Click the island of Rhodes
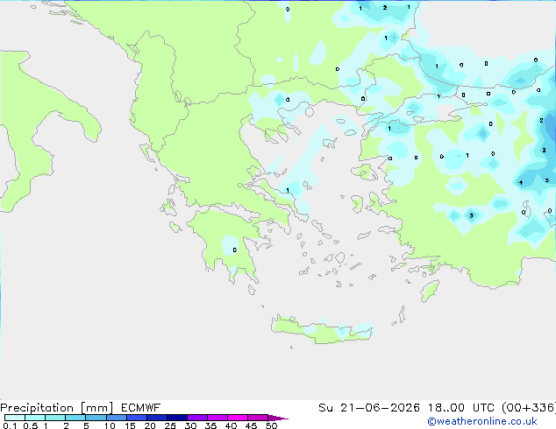Screen dimensions: 556x429 tap(430, 291)
